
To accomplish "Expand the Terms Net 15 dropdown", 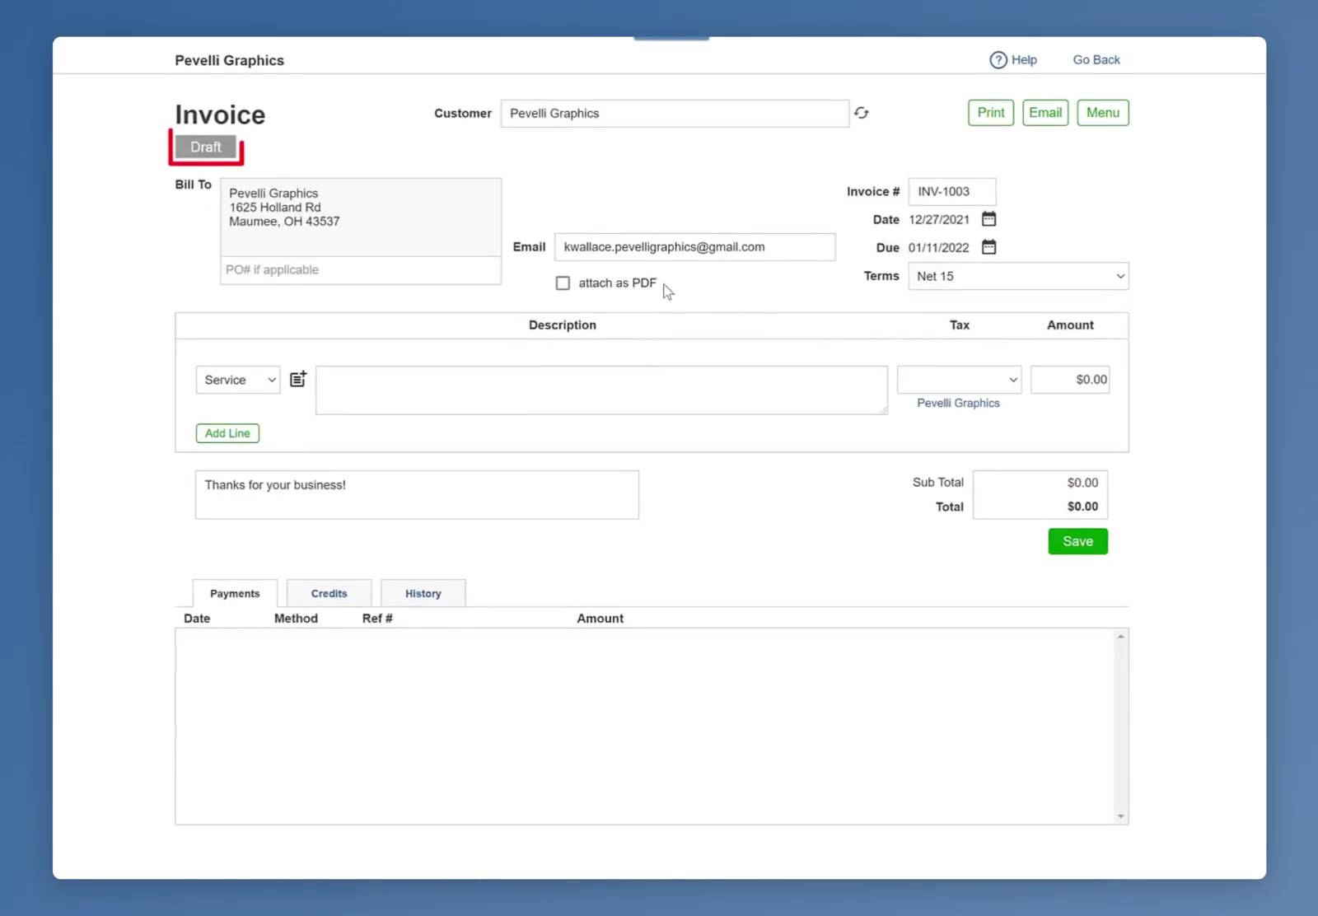I will [1018, 276].
